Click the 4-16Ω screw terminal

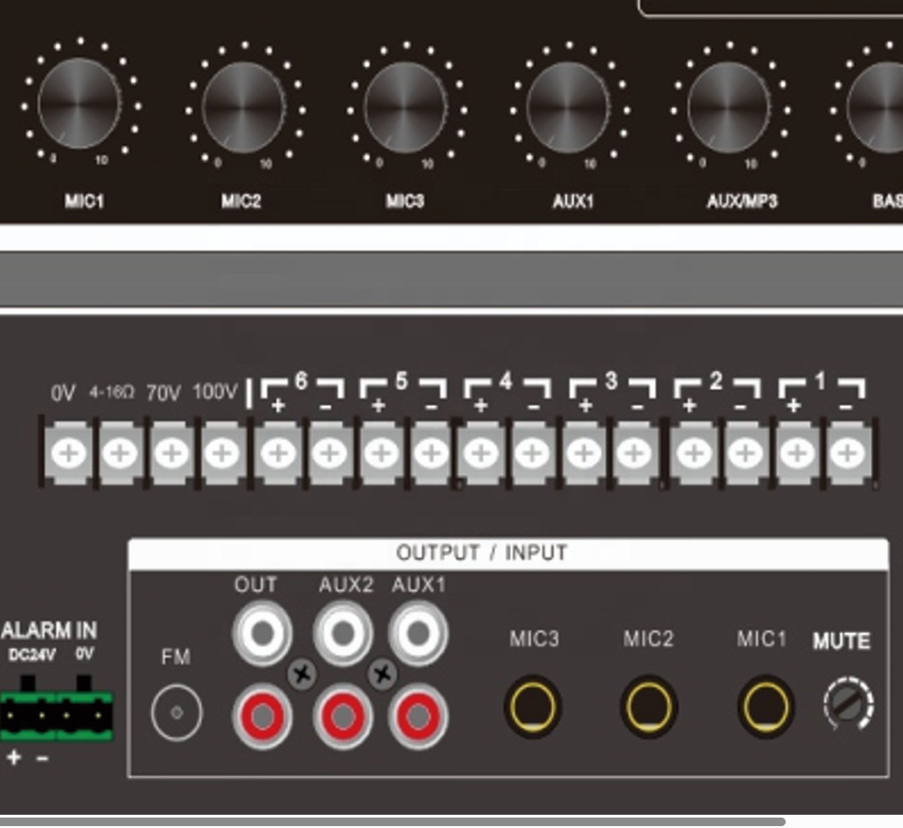tap(119, 454)
